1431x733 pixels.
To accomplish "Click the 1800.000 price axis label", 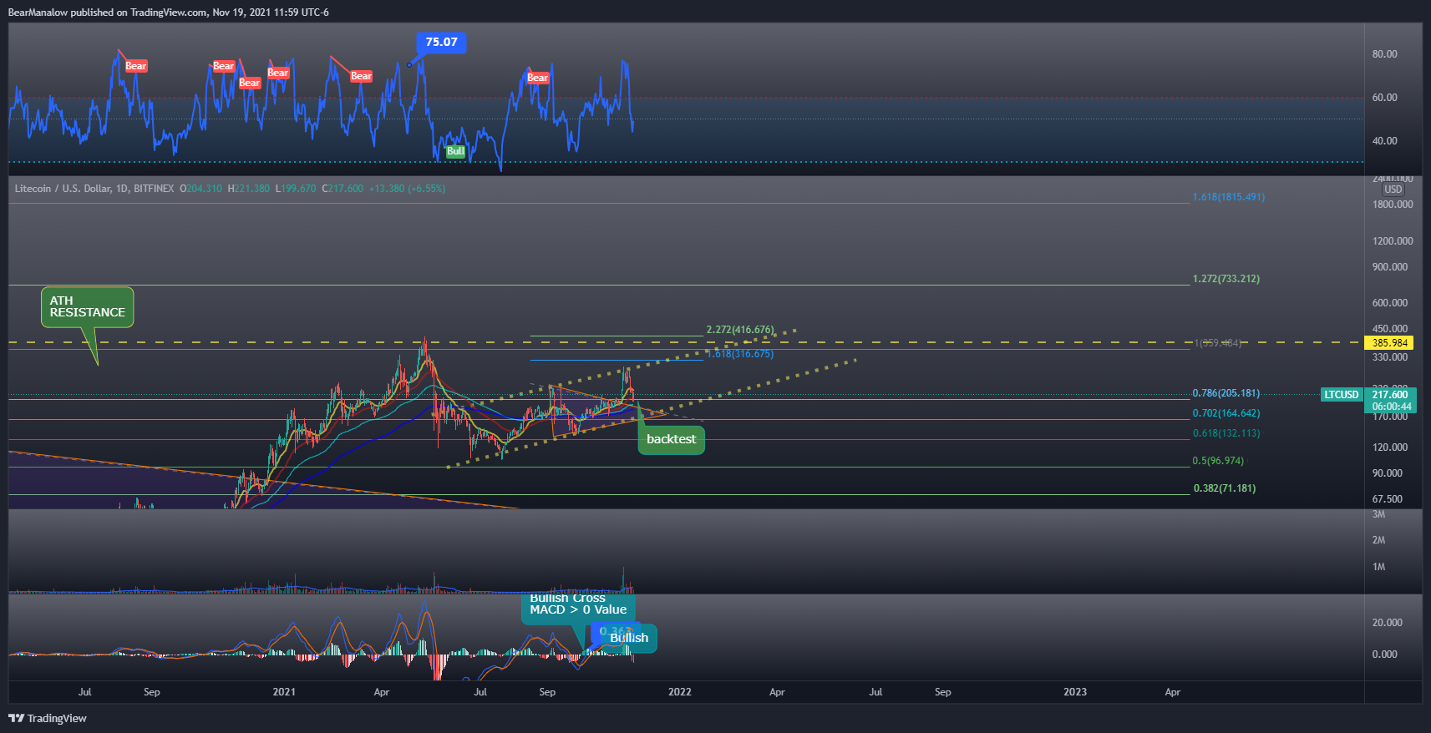I will [x=1393, y=205].
